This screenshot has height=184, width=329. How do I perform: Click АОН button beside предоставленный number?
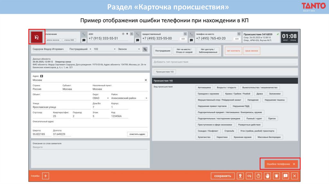click(183, 39)
